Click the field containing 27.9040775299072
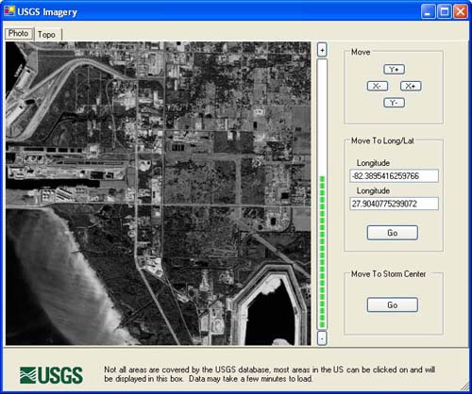472x394 pixels. (394, 204)
